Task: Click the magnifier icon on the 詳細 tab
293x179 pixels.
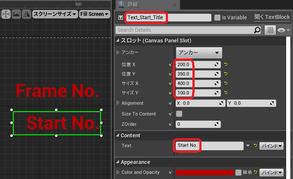Action: 122,4
